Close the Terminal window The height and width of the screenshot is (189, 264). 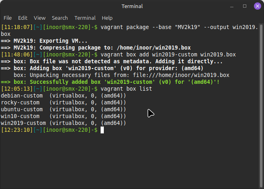click(258, 6)
